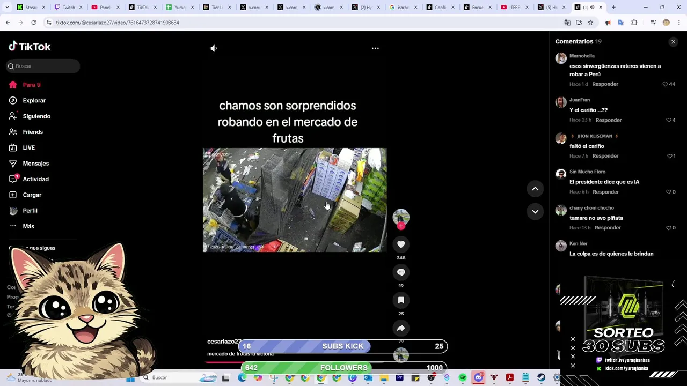
Task: Like Sin Mucho Floro's comment heart
Action: coord(668,192)
